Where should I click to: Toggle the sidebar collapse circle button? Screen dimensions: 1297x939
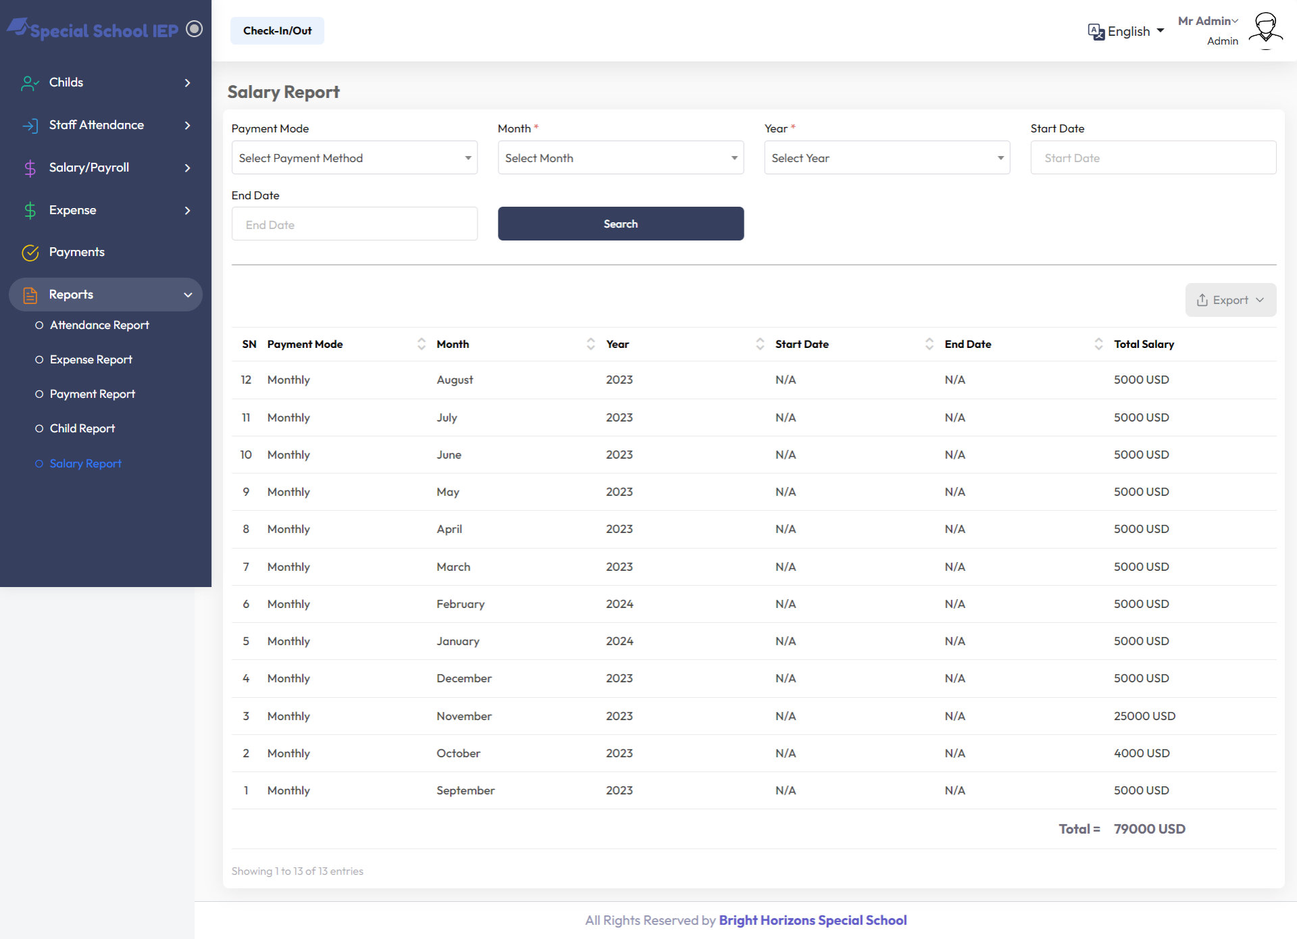(x=195, y=29)
